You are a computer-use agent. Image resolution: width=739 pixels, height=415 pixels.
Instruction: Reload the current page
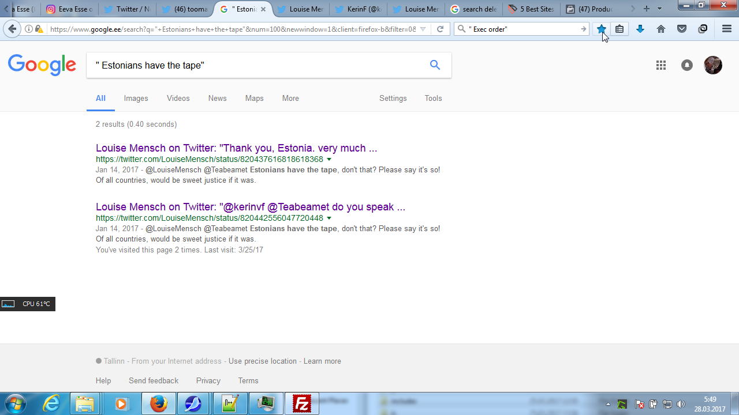tap(440, 29)
